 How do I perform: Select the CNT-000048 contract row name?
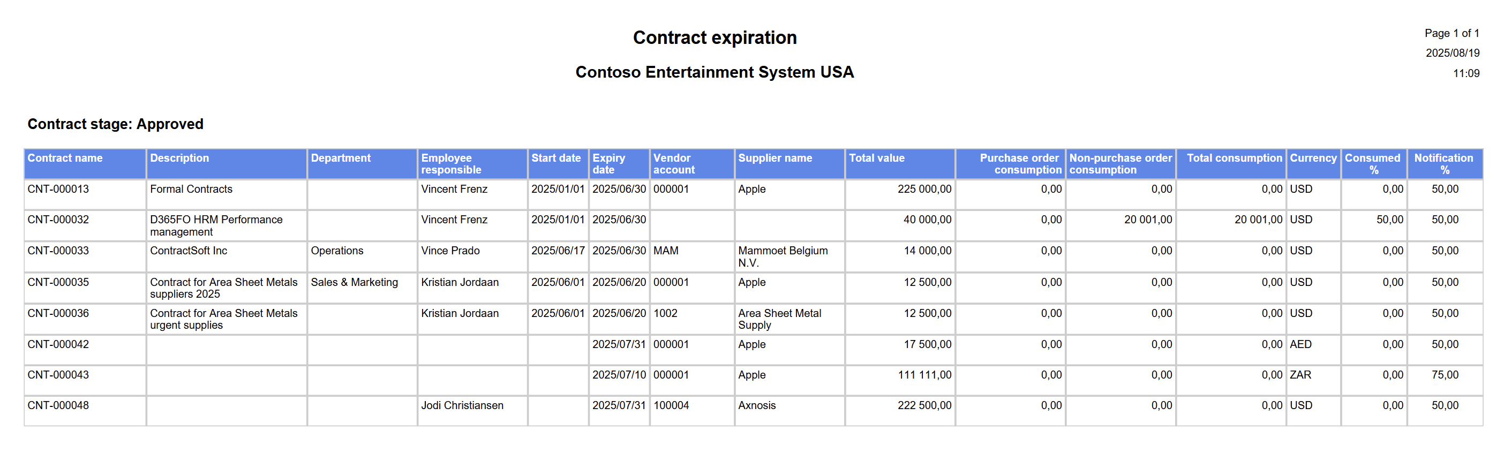click(58, 406)
